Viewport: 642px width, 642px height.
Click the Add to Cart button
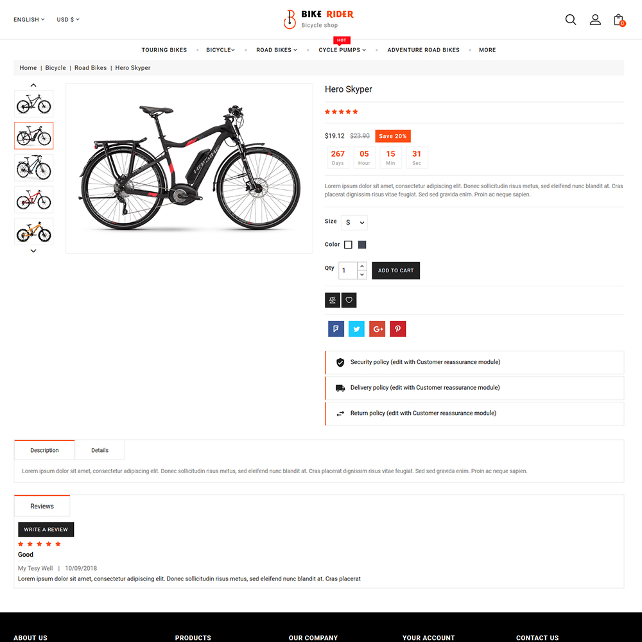[x=395, y=270]
